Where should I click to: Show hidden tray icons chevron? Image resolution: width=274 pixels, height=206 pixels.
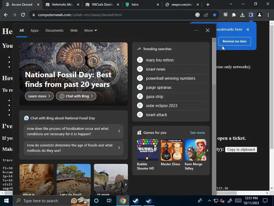click(x=209, y=201)
